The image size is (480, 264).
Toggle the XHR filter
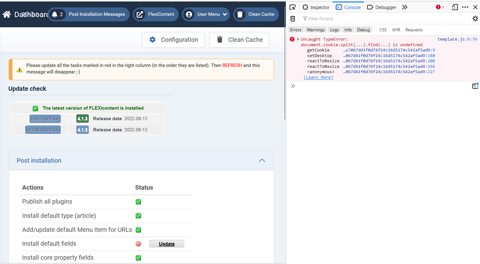(396, 30)
